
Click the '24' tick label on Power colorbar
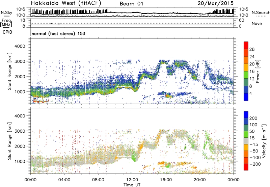coord(252,57)
